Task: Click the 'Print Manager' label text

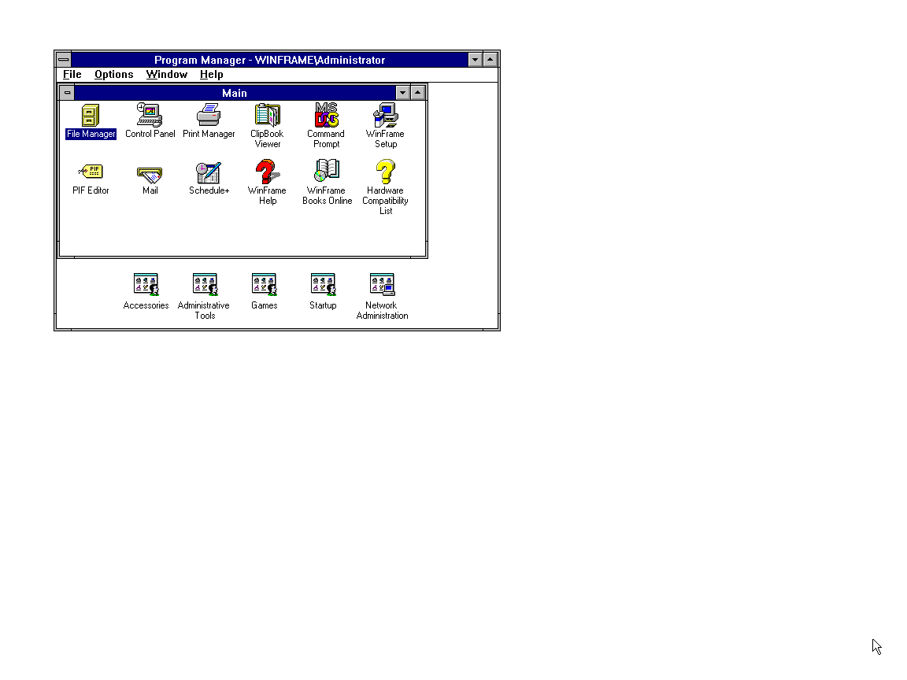Action: (x=209, y=134)
